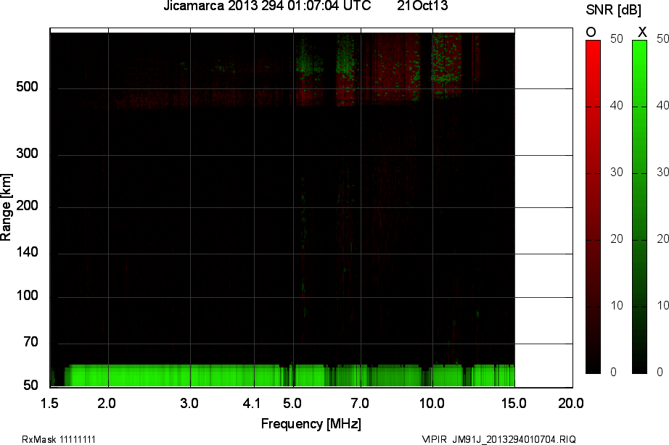Click the "30" tick beside the red O bar
This screenshot has width=669, height=445.
[617, 172]
